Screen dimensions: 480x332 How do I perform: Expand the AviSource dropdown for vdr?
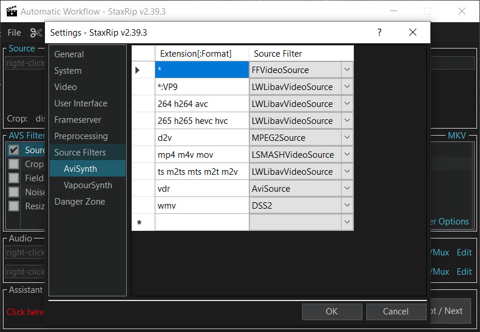point(347,188)
